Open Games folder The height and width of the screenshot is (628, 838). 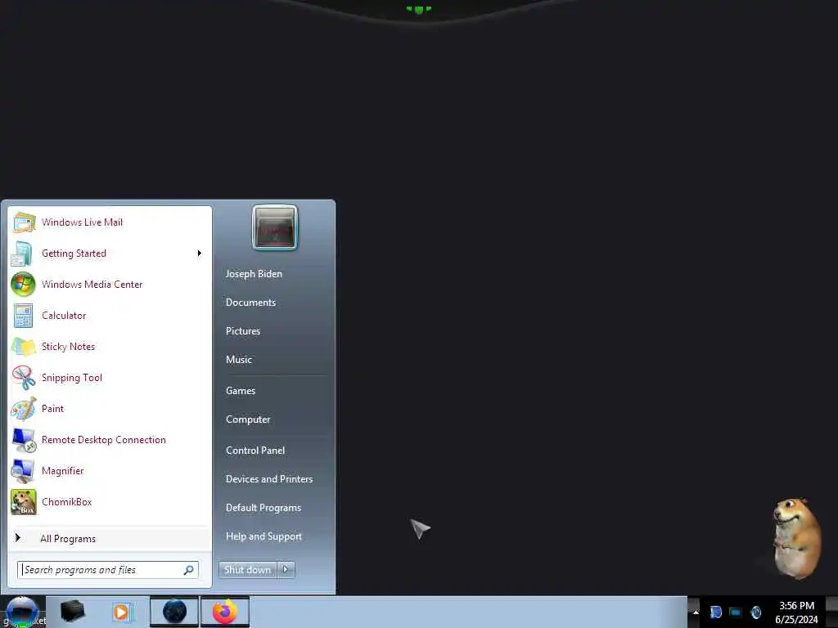point(241,391)
